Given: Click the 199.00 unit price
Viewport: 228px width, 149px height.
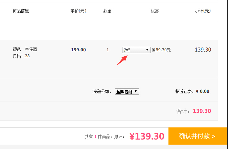Looking at the screenshot, I should pyautogui.click(x=78, y=50).
